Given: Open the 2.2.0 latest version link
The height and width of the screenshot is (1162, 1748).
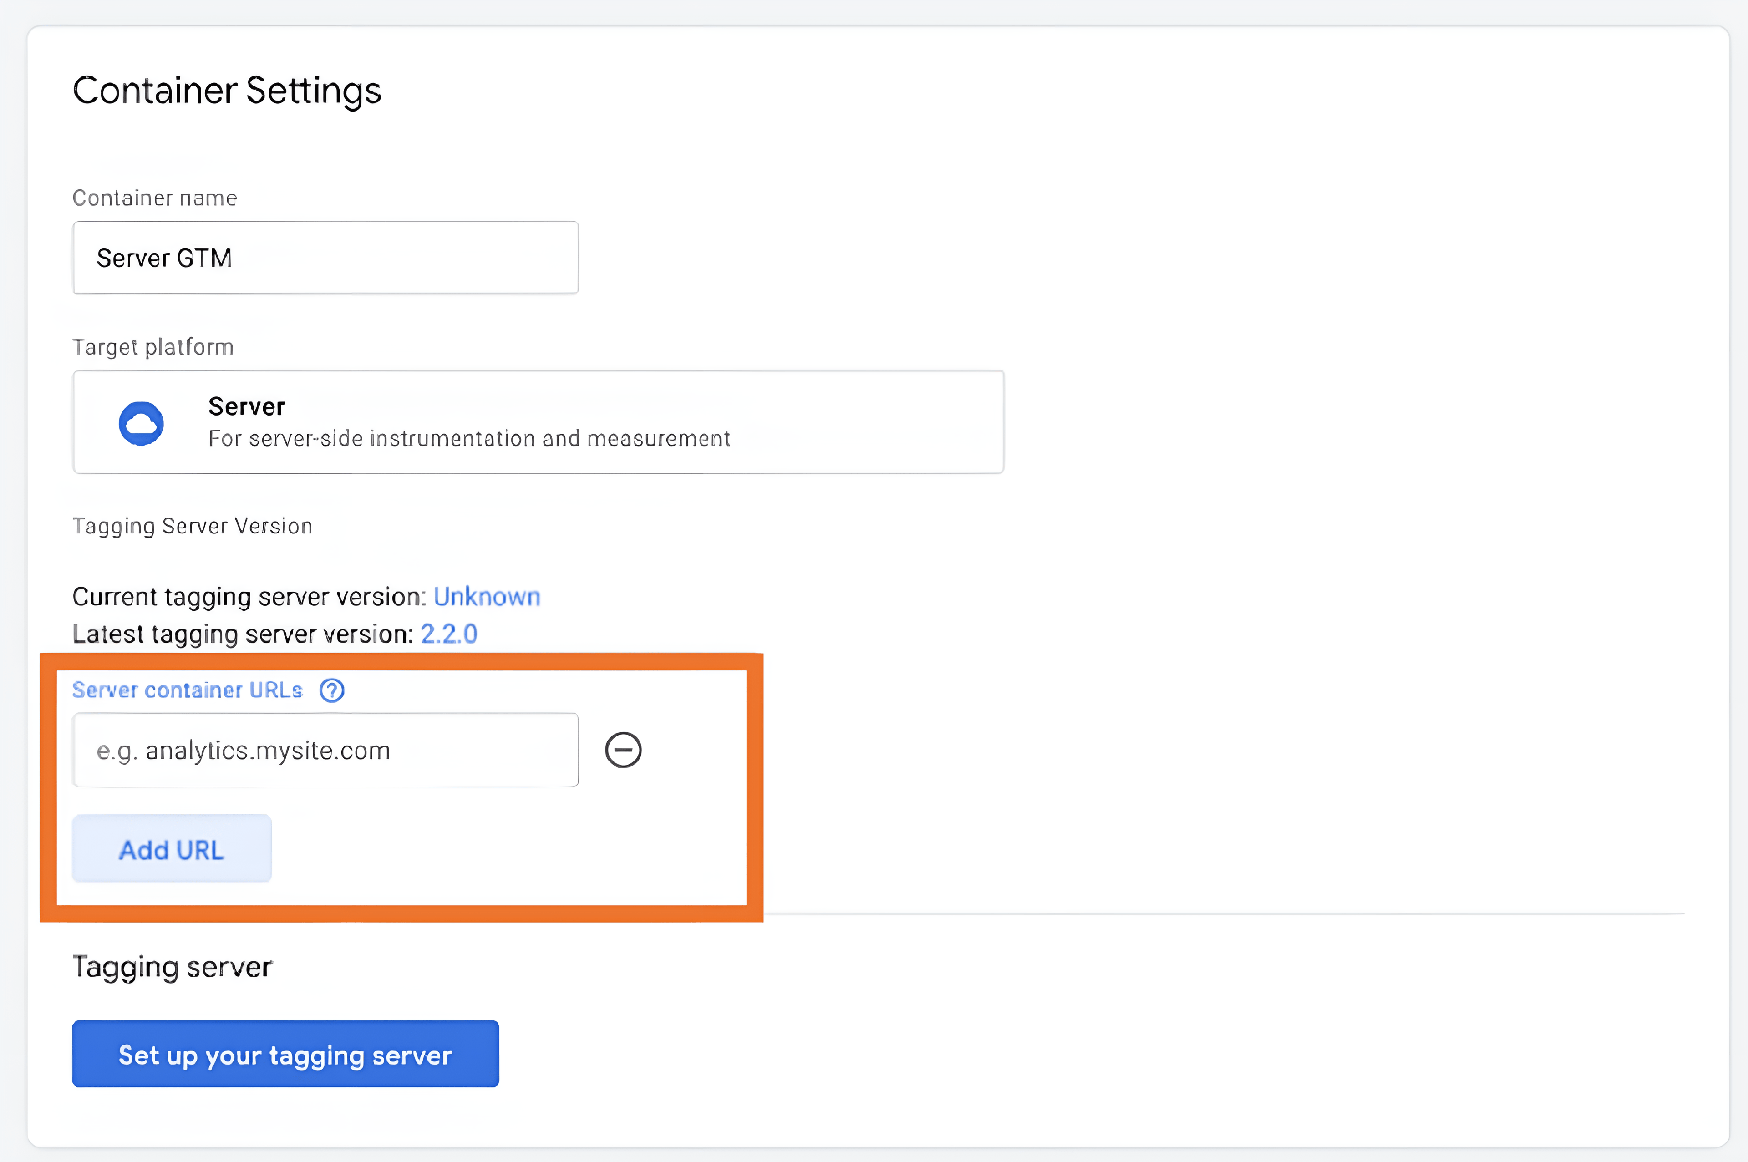Looking at the screenshot, I should click(449, 634).
